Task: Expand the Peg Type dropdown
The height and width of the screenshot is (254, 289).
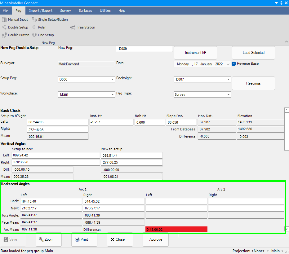Action: (228, 95)
